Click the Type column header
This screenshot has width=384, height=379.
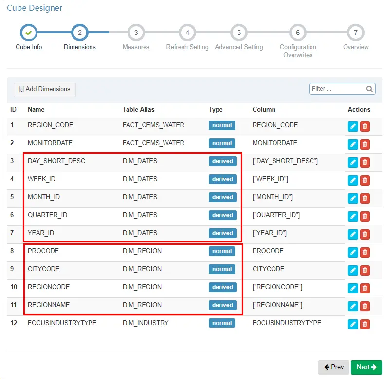point(216,109)
